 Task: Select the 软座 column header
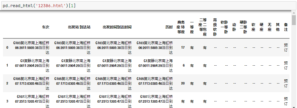253,27
